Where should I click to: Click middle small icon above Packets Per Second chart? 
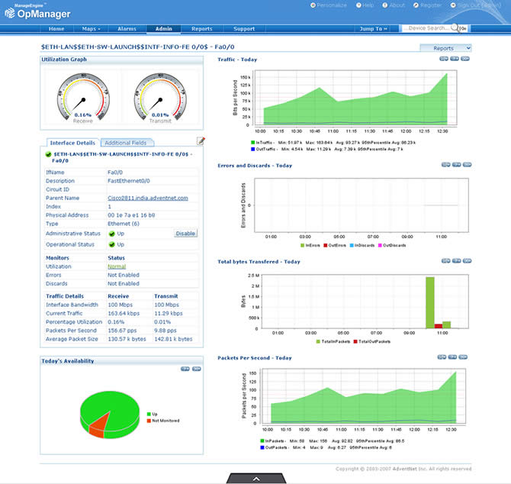[454, 357]
